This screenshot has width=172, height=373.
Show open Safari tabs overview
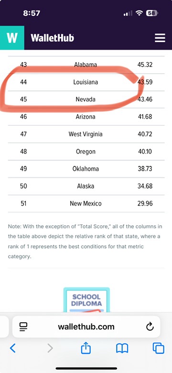(159, 348)
